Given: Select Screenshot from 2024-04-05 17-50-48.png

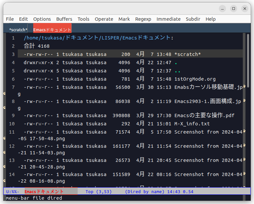Looking at the screenshot, I should 208,132.
